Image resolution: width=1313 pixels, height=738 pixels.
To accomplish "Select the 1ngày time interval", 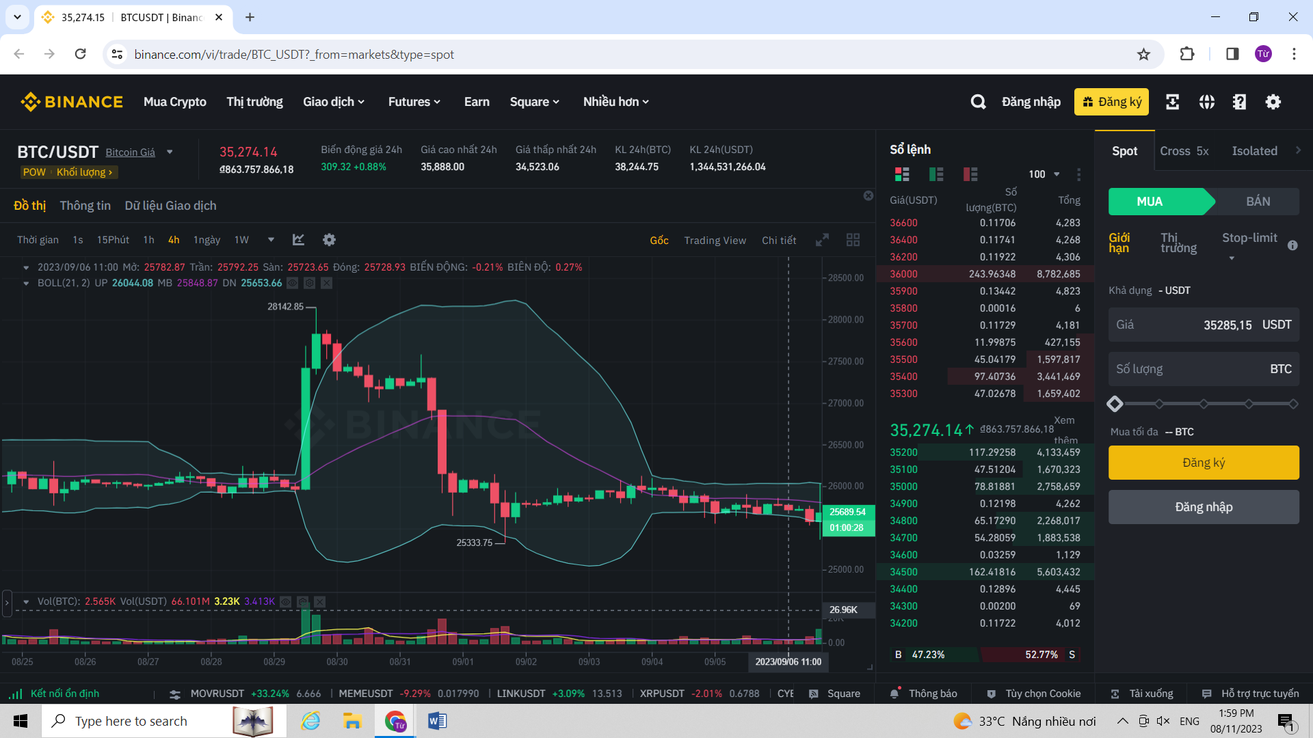I will pos(207,240).
